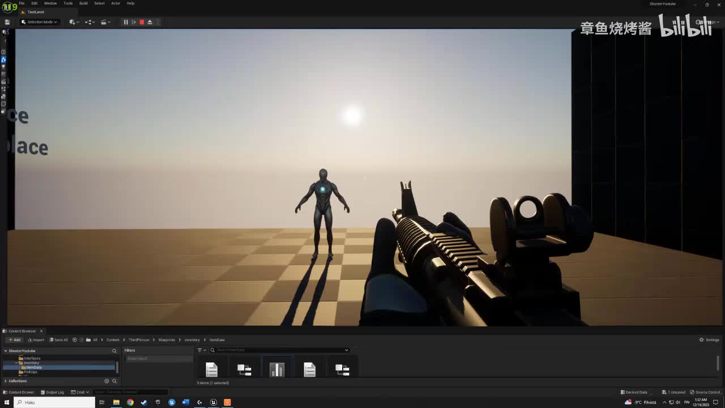This screenshot has height=408, width=725.
Task: Select the Content Browser tab
Action: point(22,331)
